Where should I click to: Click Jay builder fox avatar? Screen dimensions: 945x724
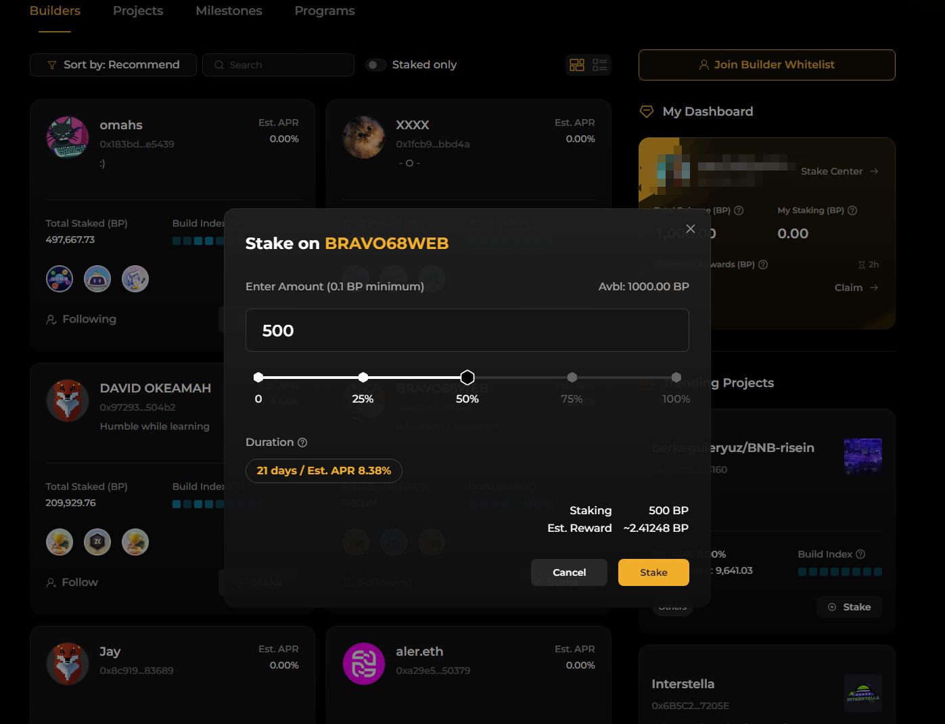click(x=68, y=663)
